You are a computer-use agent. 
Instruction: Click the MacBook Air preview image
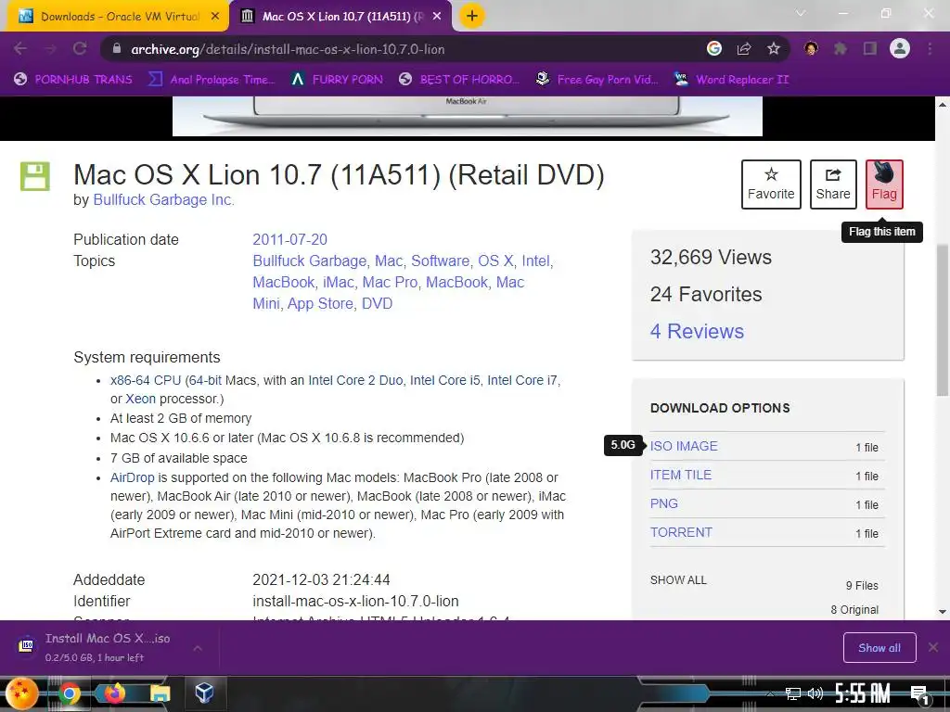[468, 116]
